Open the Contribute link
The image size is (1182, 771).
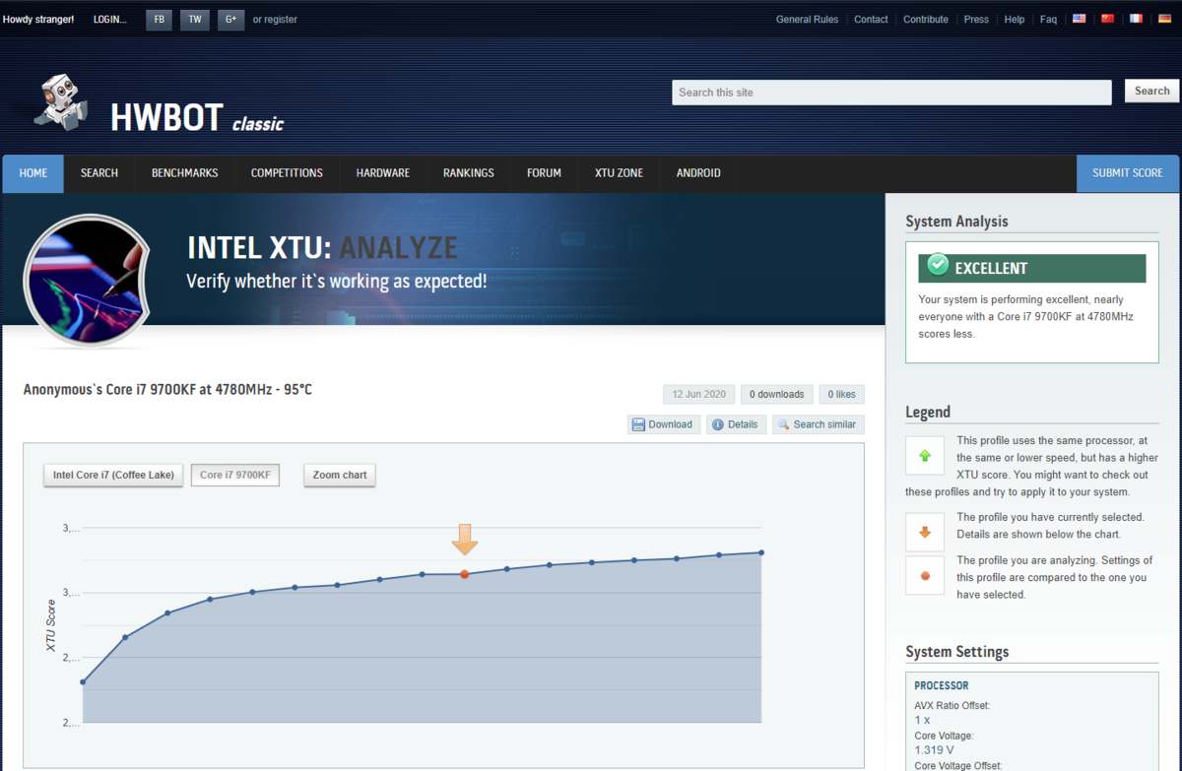point(926,19)
